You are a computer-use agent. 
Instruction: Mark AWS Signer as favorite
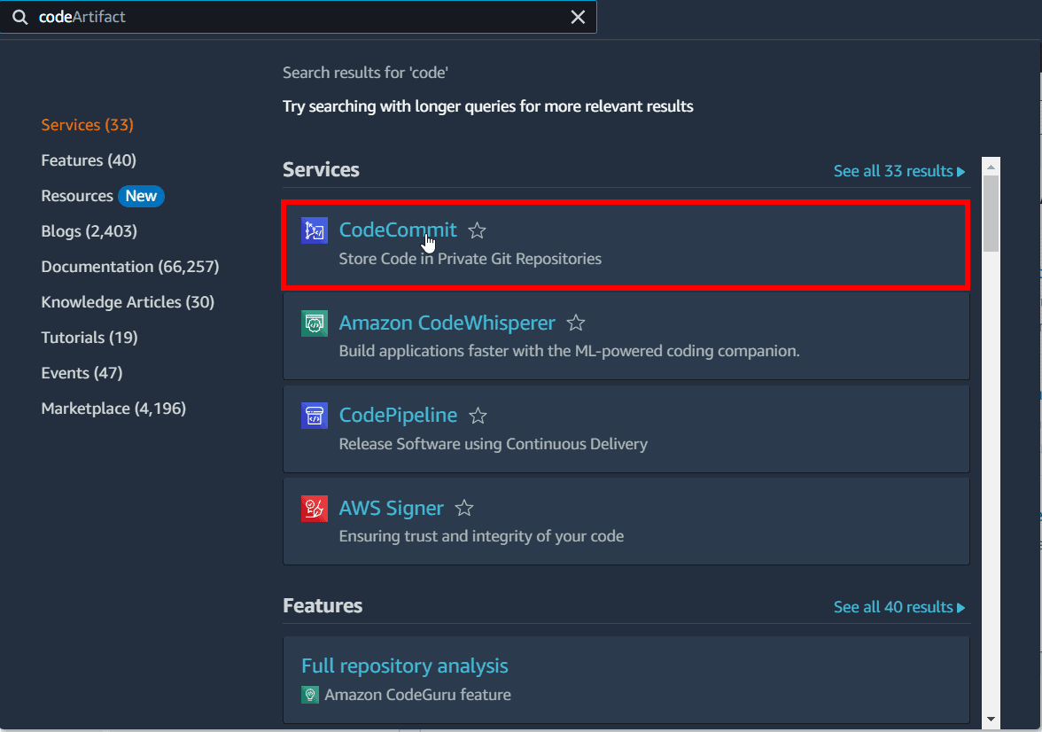tap(464, 509)
